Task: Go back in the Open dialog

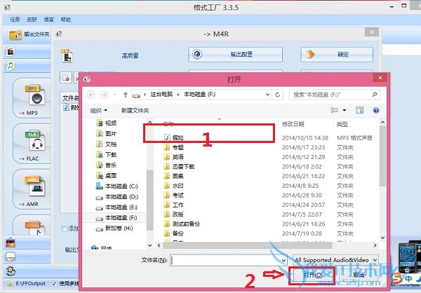Action: coord(91,95)
